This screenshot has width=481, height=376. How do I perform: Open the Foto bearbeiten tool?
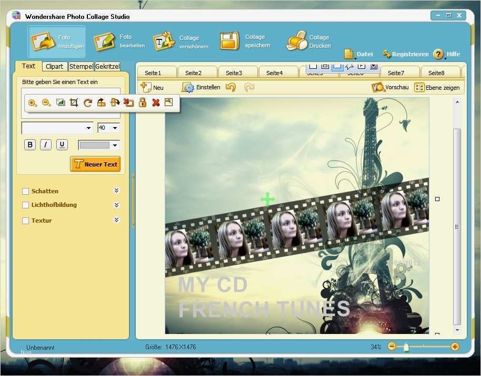tap(119, 41)
